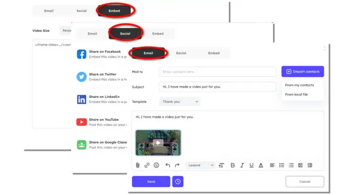Switch to the Embed tab in the front window
Image resolution: width=356 pixels, height=195 pixels.
pyautogui.click(x=214, y=53)
